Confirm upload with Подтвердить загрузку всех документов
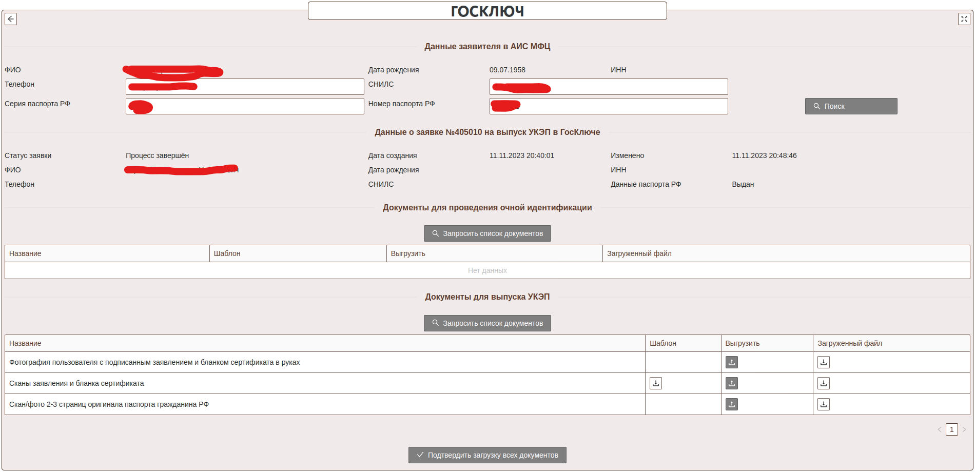This screenshot has width=975, height=472. click(x=487, y=455)
